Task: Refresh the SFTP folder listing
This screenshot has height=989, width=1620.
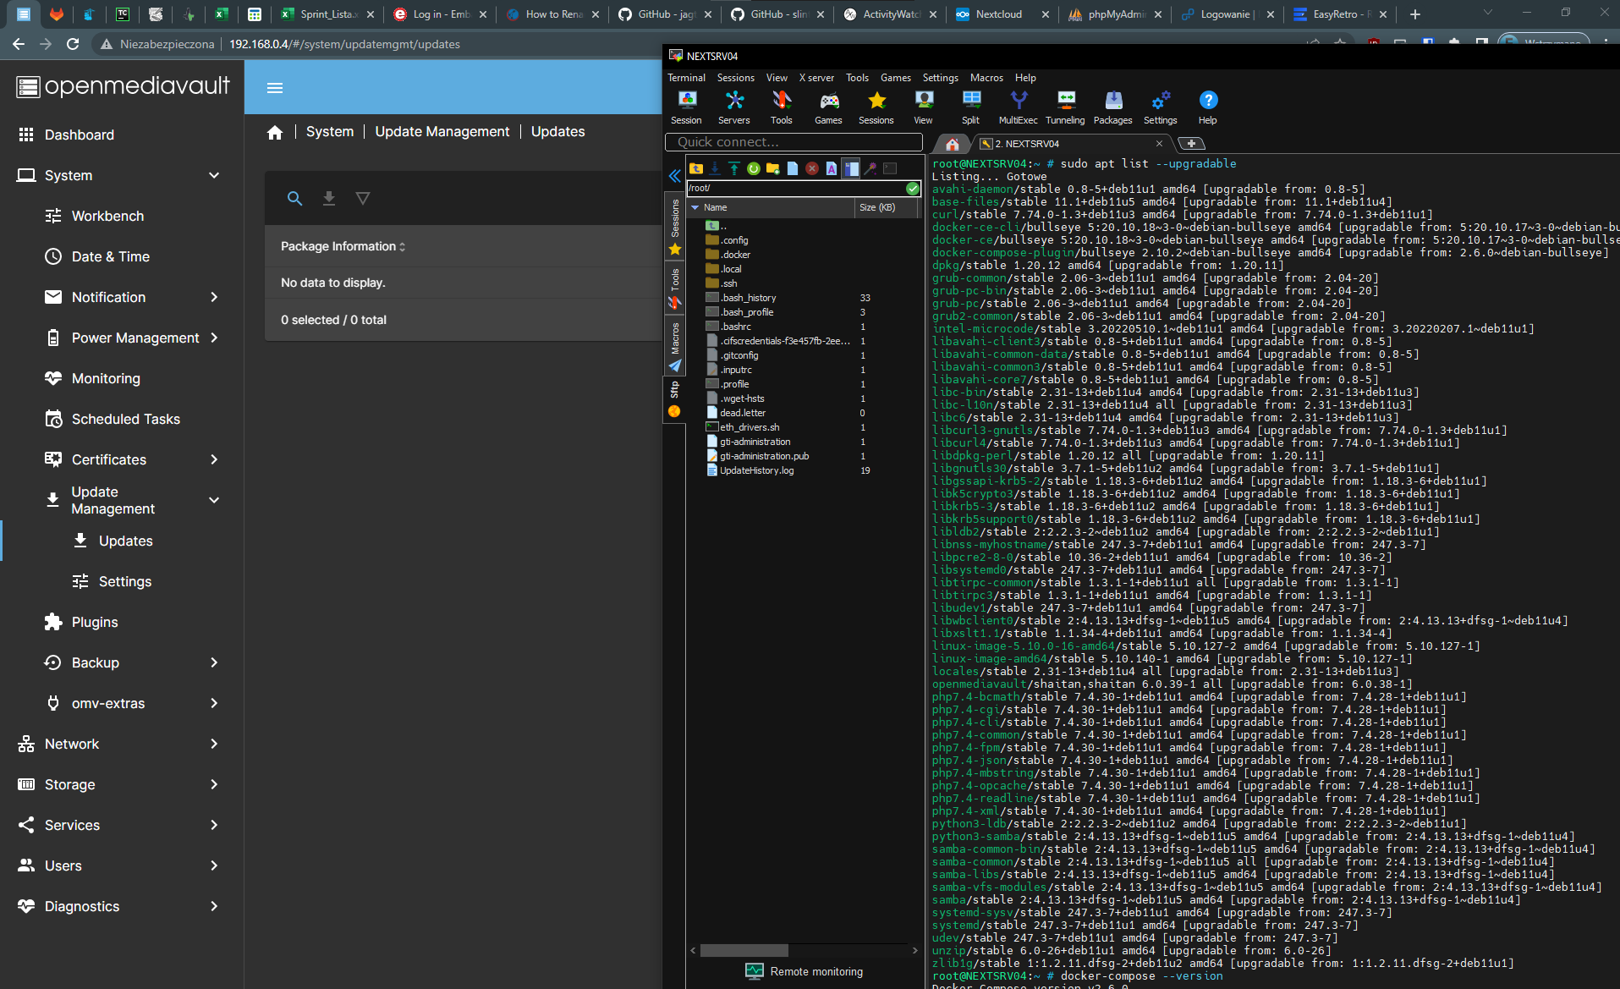Action: 753,168
